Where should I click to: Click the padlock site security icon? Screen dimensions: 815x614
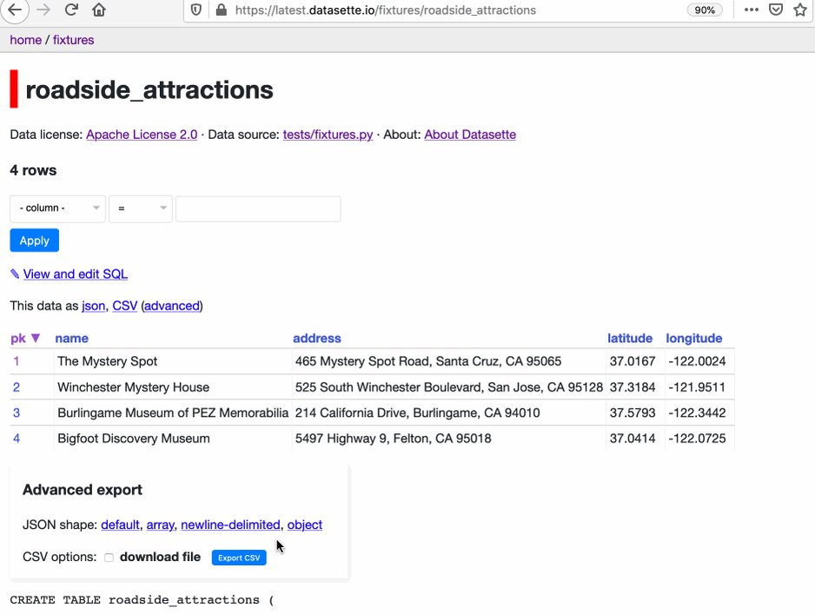pos(221,10)
